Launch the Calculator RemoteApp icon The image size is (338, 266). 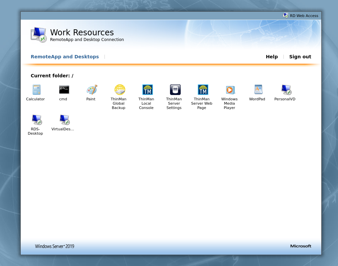(36, 90)
